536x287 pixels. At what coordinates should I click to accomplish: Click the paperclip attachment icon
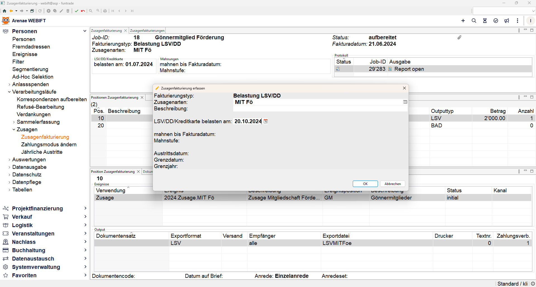click(x=459, y=37)
